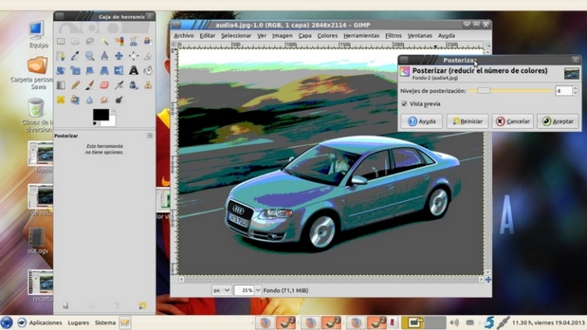Viewport: 587px width, 330px height.
Task: Select the Rotate tool
Action: (60, 70)
